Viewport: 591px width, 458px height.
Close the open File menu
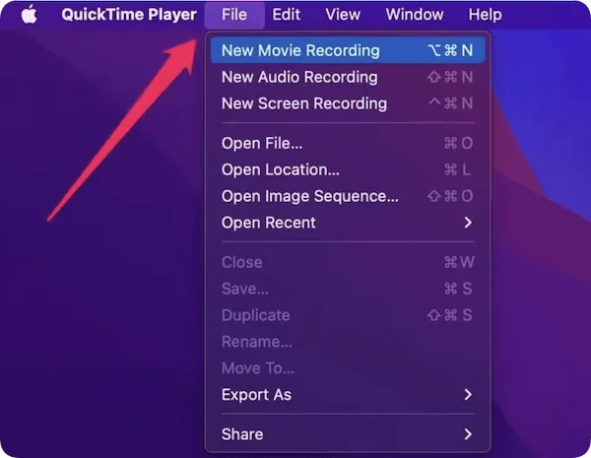(x=234, y=15)
